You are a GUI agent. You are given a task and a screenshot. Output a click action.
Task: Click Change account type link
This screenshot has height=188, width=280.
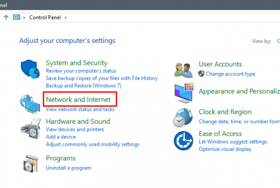coord(230,74)
